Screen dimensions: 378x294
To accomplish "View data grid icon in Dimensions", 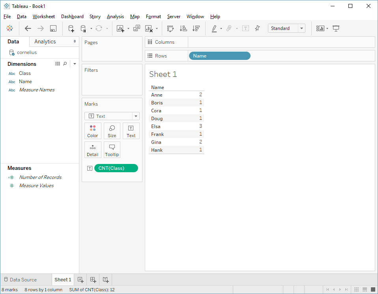I will coord(57,64).
